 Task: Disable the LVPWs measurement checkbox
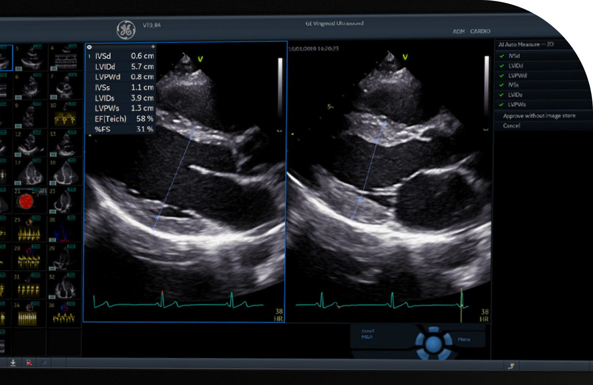502,104
